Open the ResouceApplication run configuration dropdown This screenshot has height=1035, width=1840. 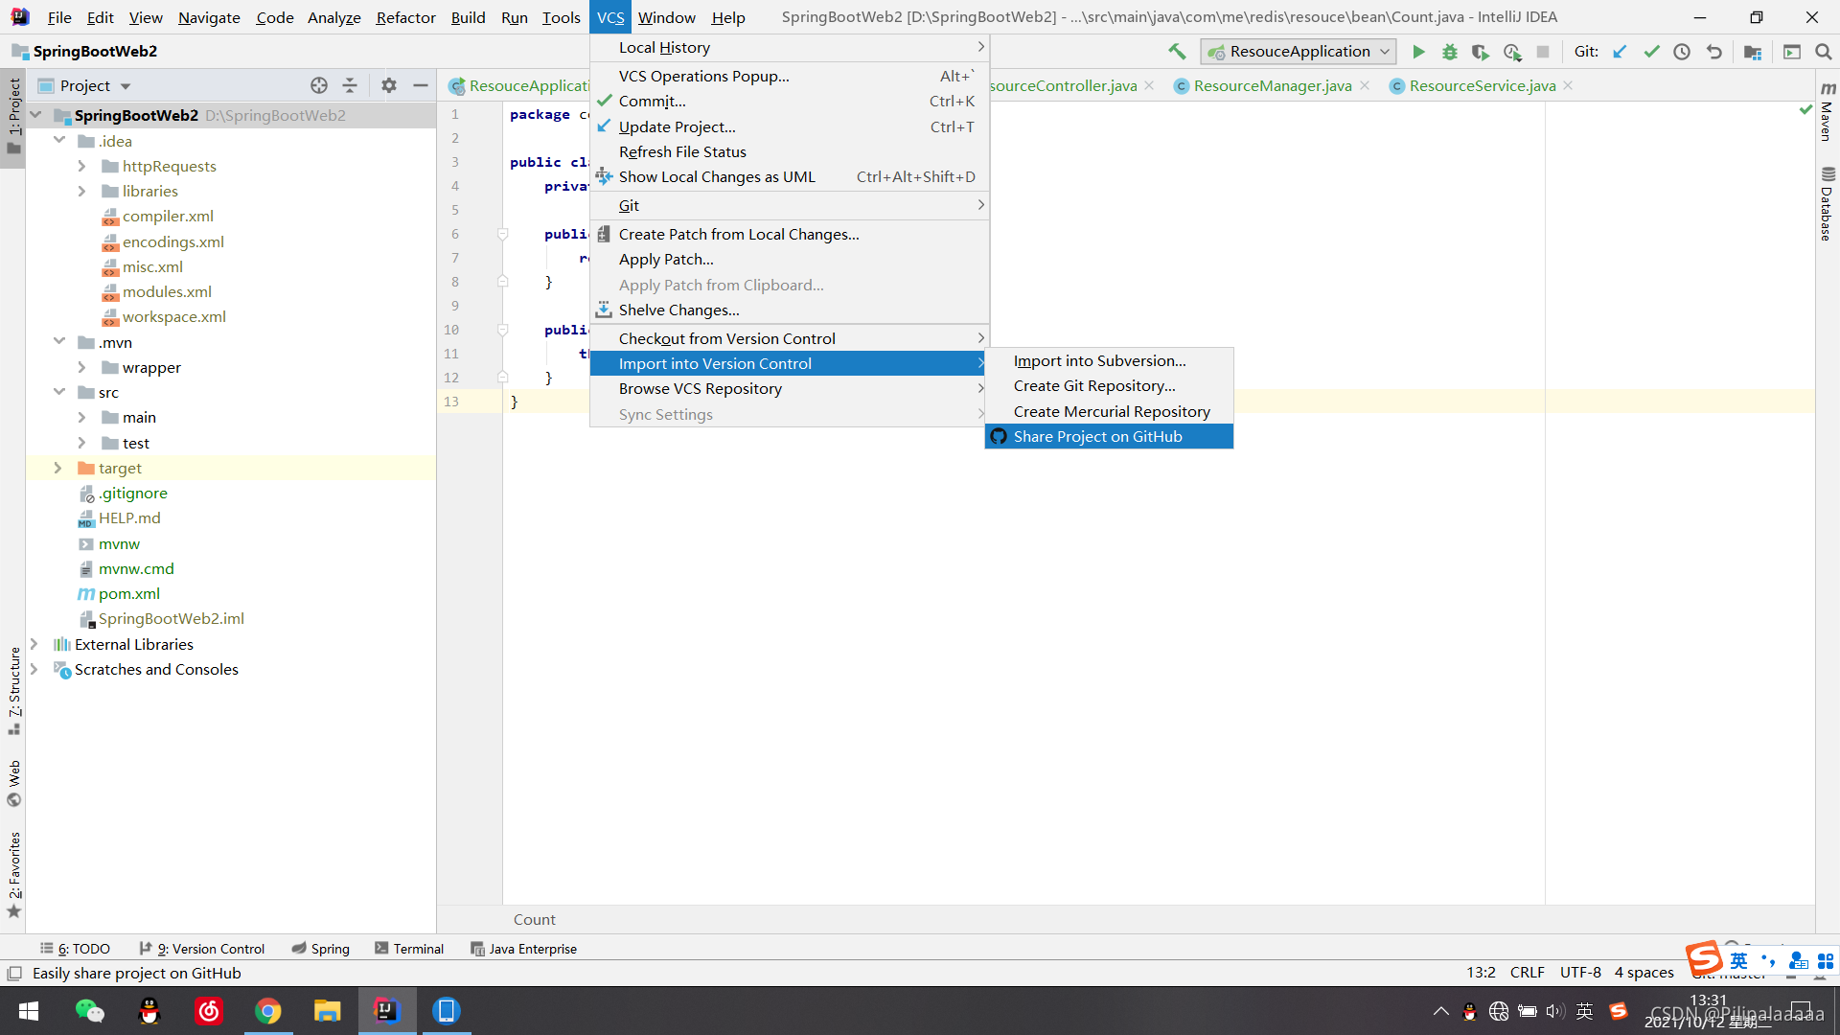coord(1299,52)
